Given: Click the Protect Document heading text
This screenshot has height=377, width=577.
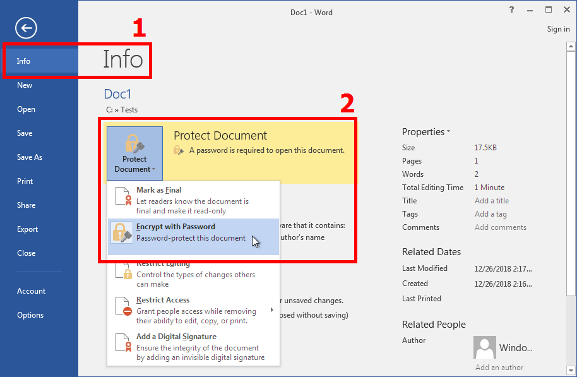Looking at the screenshot, I should 220,136.
